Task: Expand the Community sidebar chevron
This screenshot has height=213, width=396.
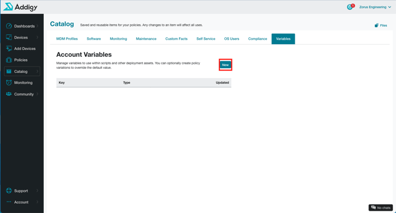Action: [37, 94]
